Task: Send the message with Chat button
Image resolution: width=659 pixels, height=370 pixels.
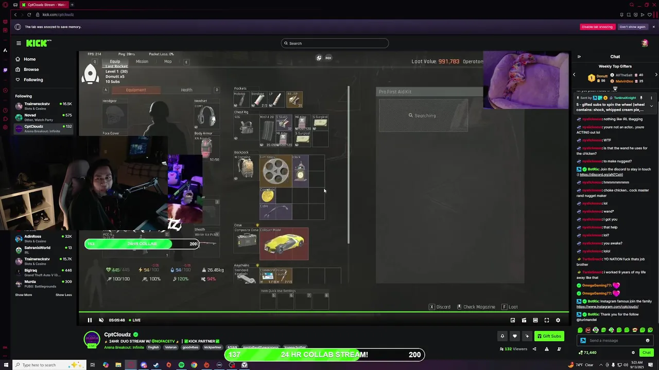Action: tap(647, 353)
